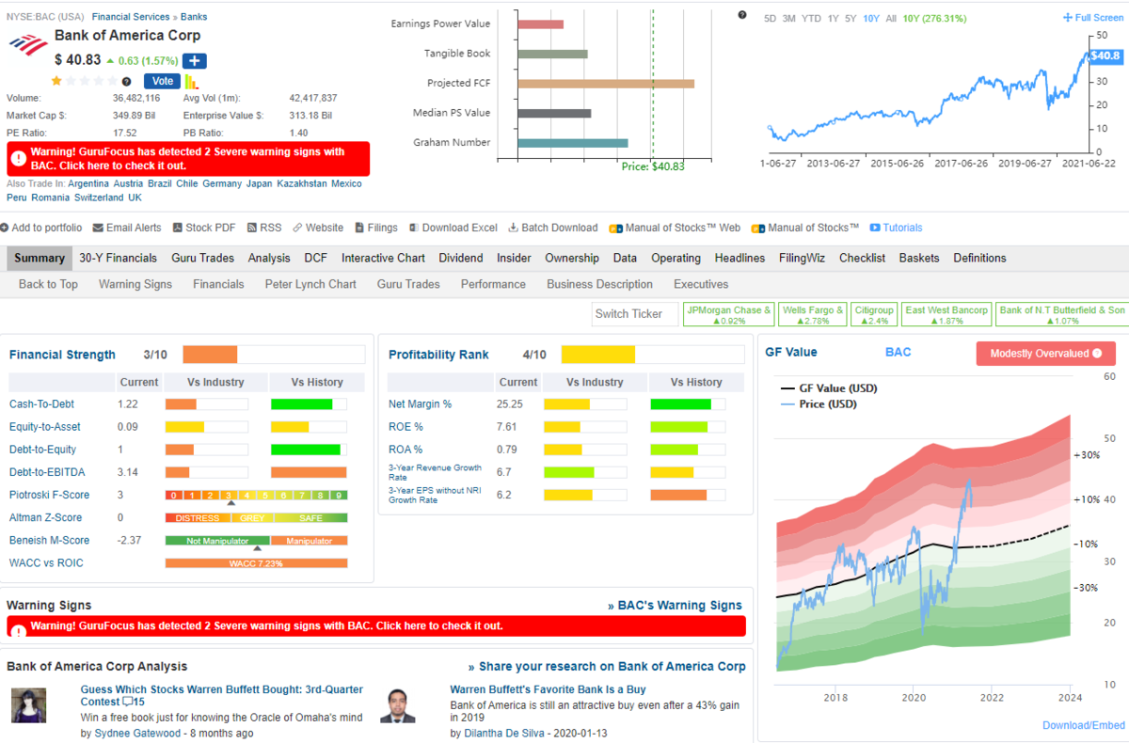Click the Filings document icon

coord(359,228)
